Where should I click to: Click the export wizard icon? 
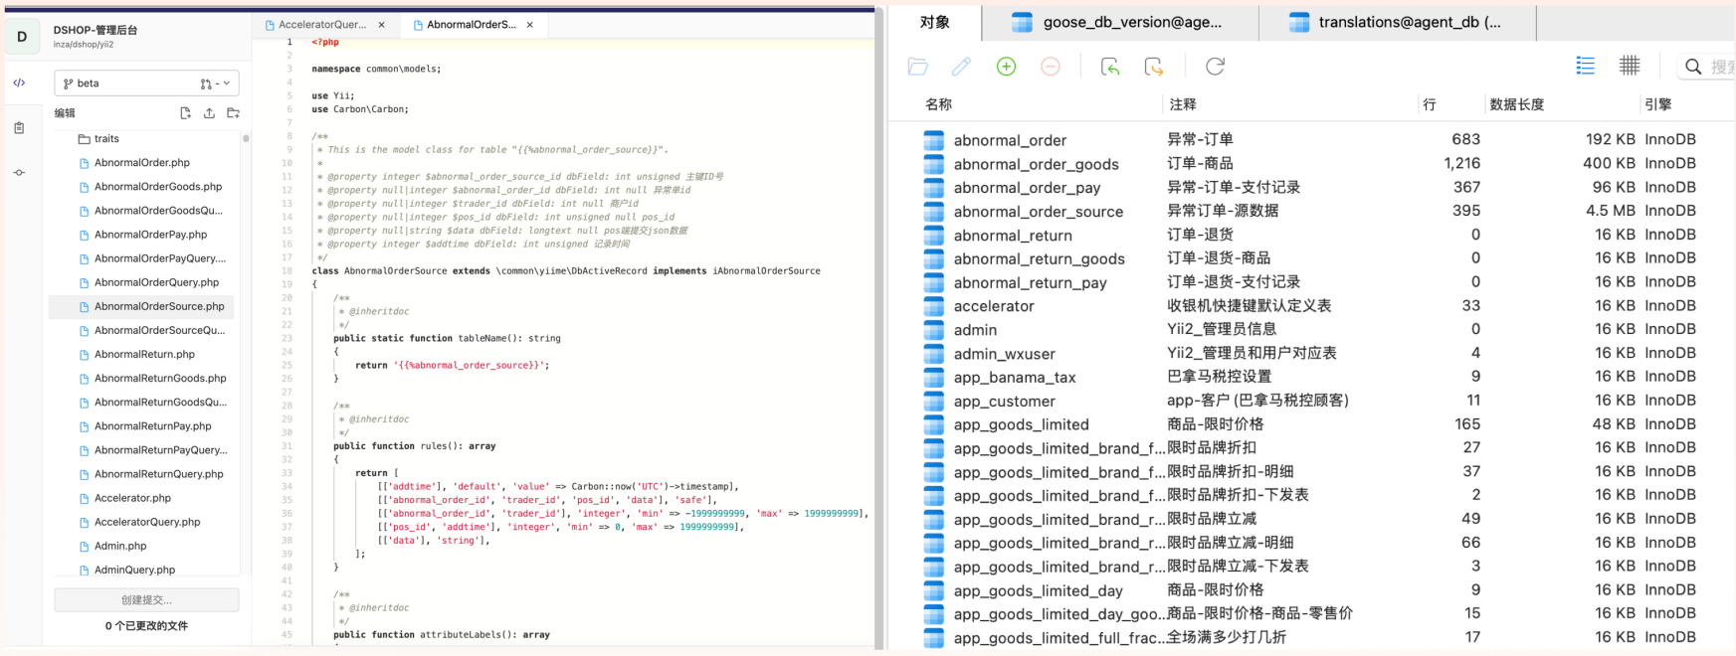click(1154, 67)
